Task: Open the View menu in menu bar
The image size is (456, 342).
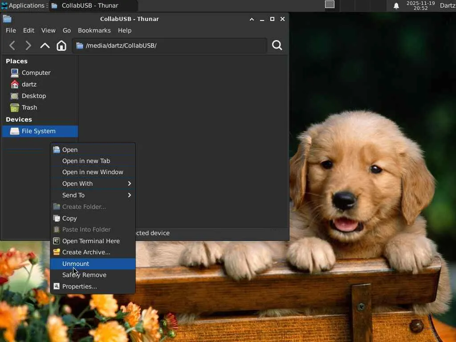Action: 48,30
